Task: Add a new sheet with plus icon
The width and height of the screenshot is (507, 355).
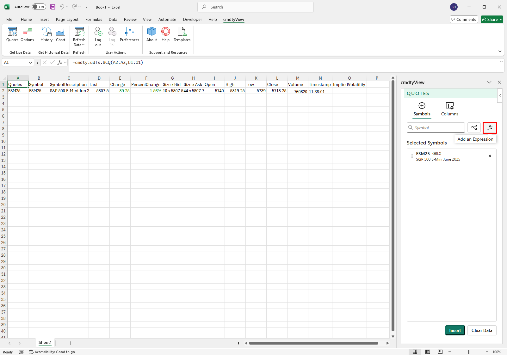Action: (x=71, y=343)
